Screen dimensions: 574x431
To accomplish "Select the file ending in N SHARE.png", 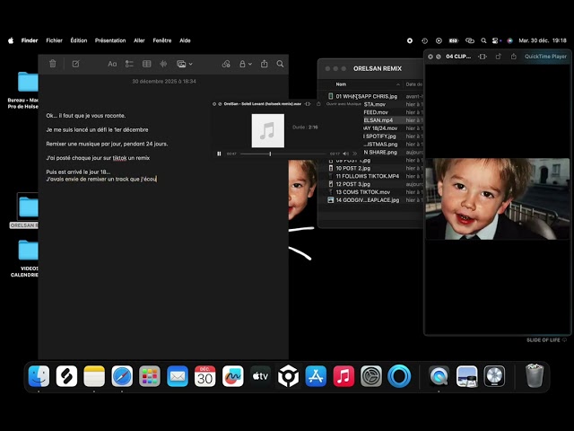I will (380, 152).
